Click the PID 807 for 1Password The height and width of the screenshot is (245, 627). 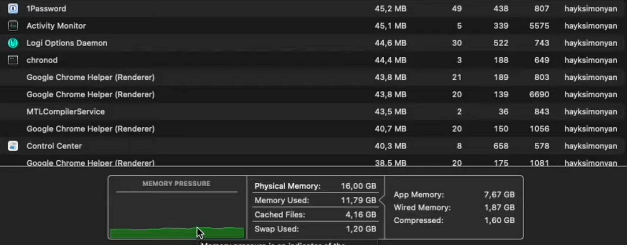542,9
